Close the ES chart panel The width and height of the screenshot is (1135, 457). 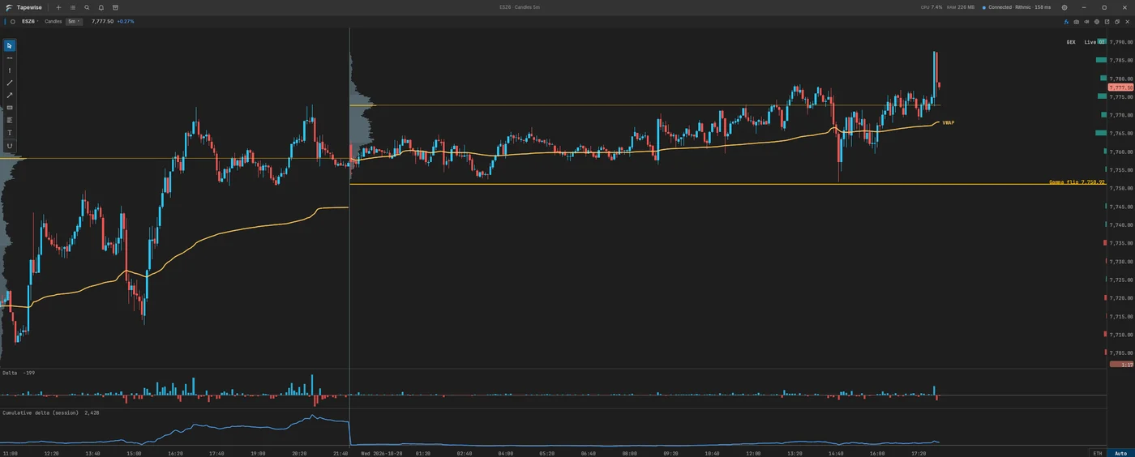[x=1127, y=22]
